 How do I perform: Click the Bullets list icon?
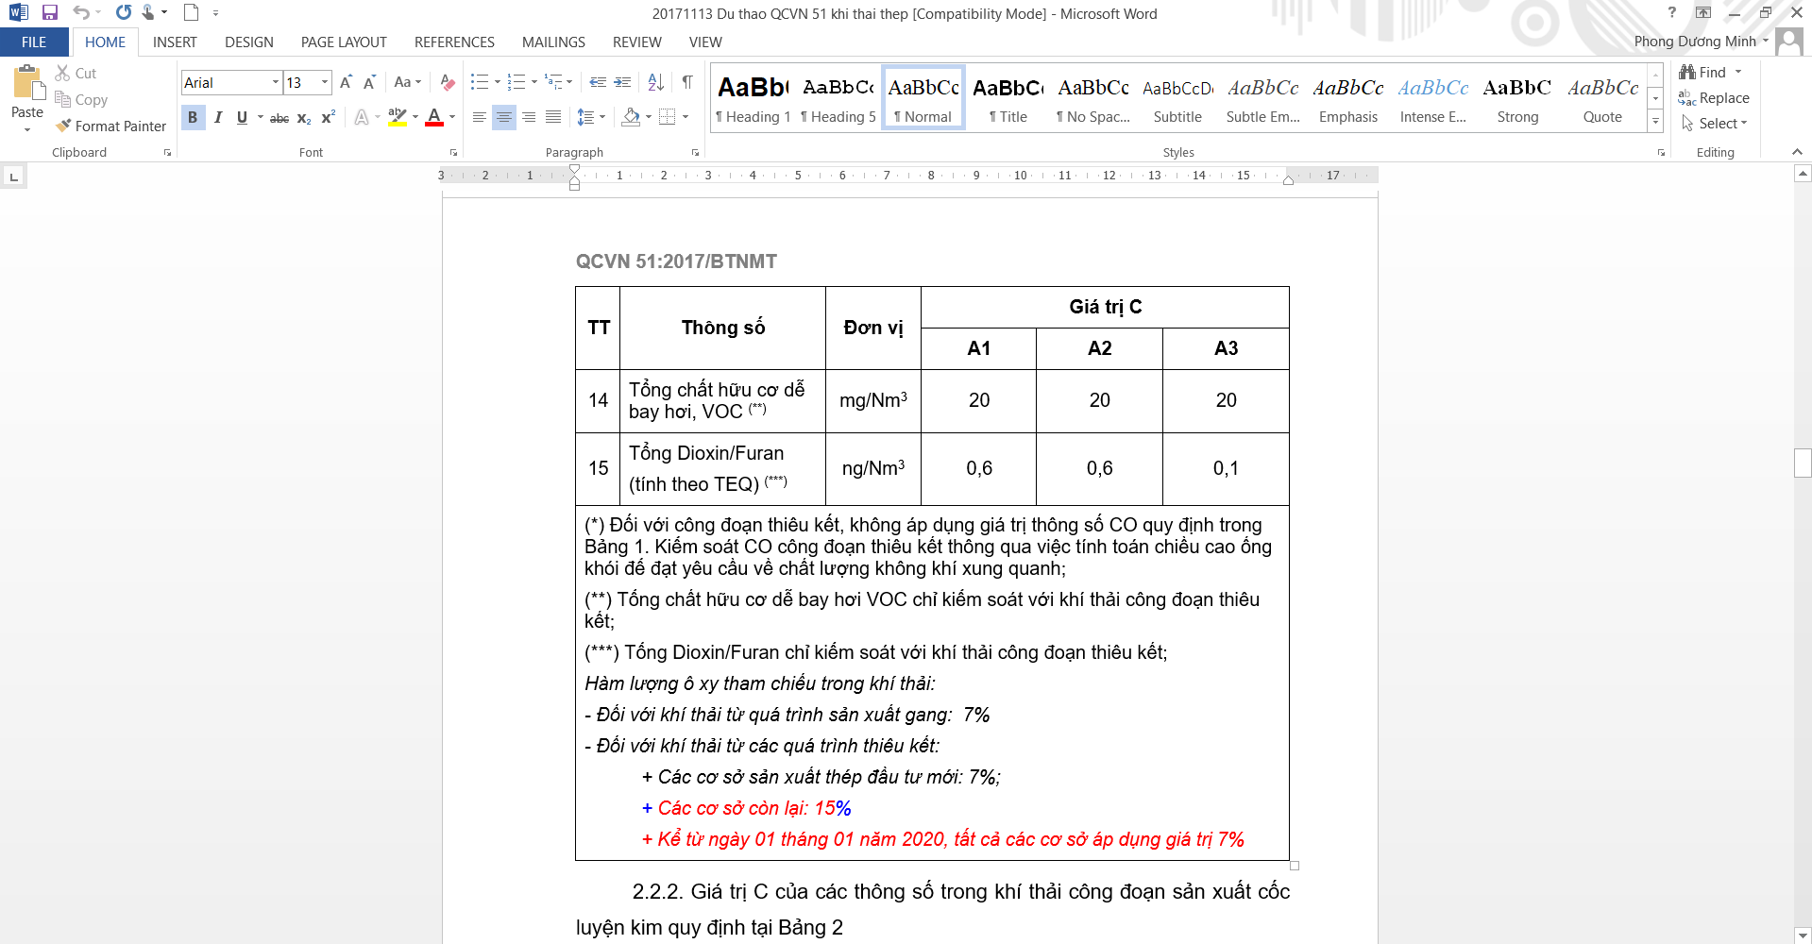pyautogui.click(x=480, y=82)
